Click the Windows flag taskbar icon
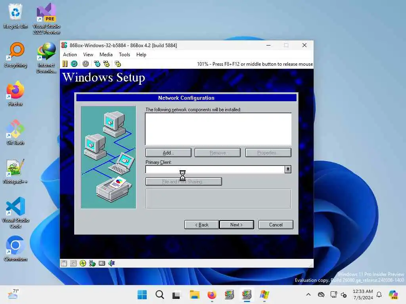Screen dimensions: 406x304 click(264, 294)
